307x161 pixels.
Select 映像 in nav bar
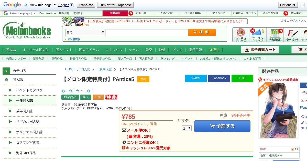click(x=162, y=50)
